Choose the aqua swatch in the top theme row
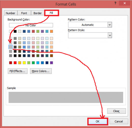The width and height of the screenshot is (132, 128). (x=47, y=31)
